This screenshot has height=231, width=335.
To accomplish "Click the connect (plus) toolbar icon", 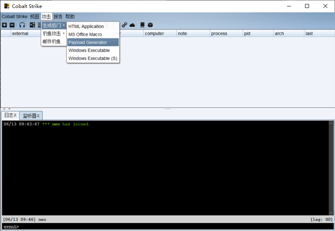I will pos(4,25).
